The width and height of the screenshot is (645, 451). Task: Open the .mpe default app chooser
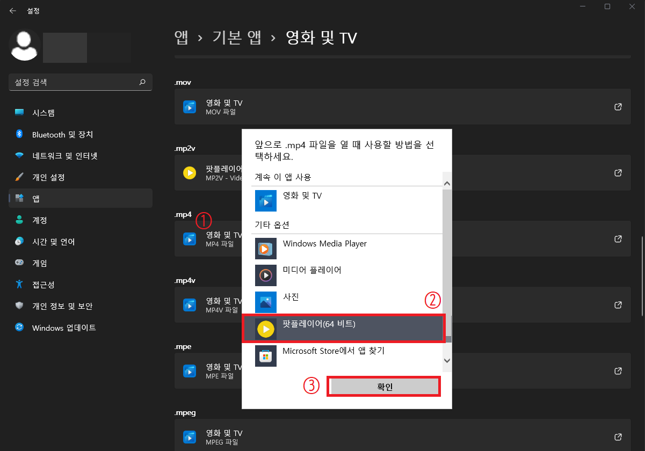click(x=618, y=370)
